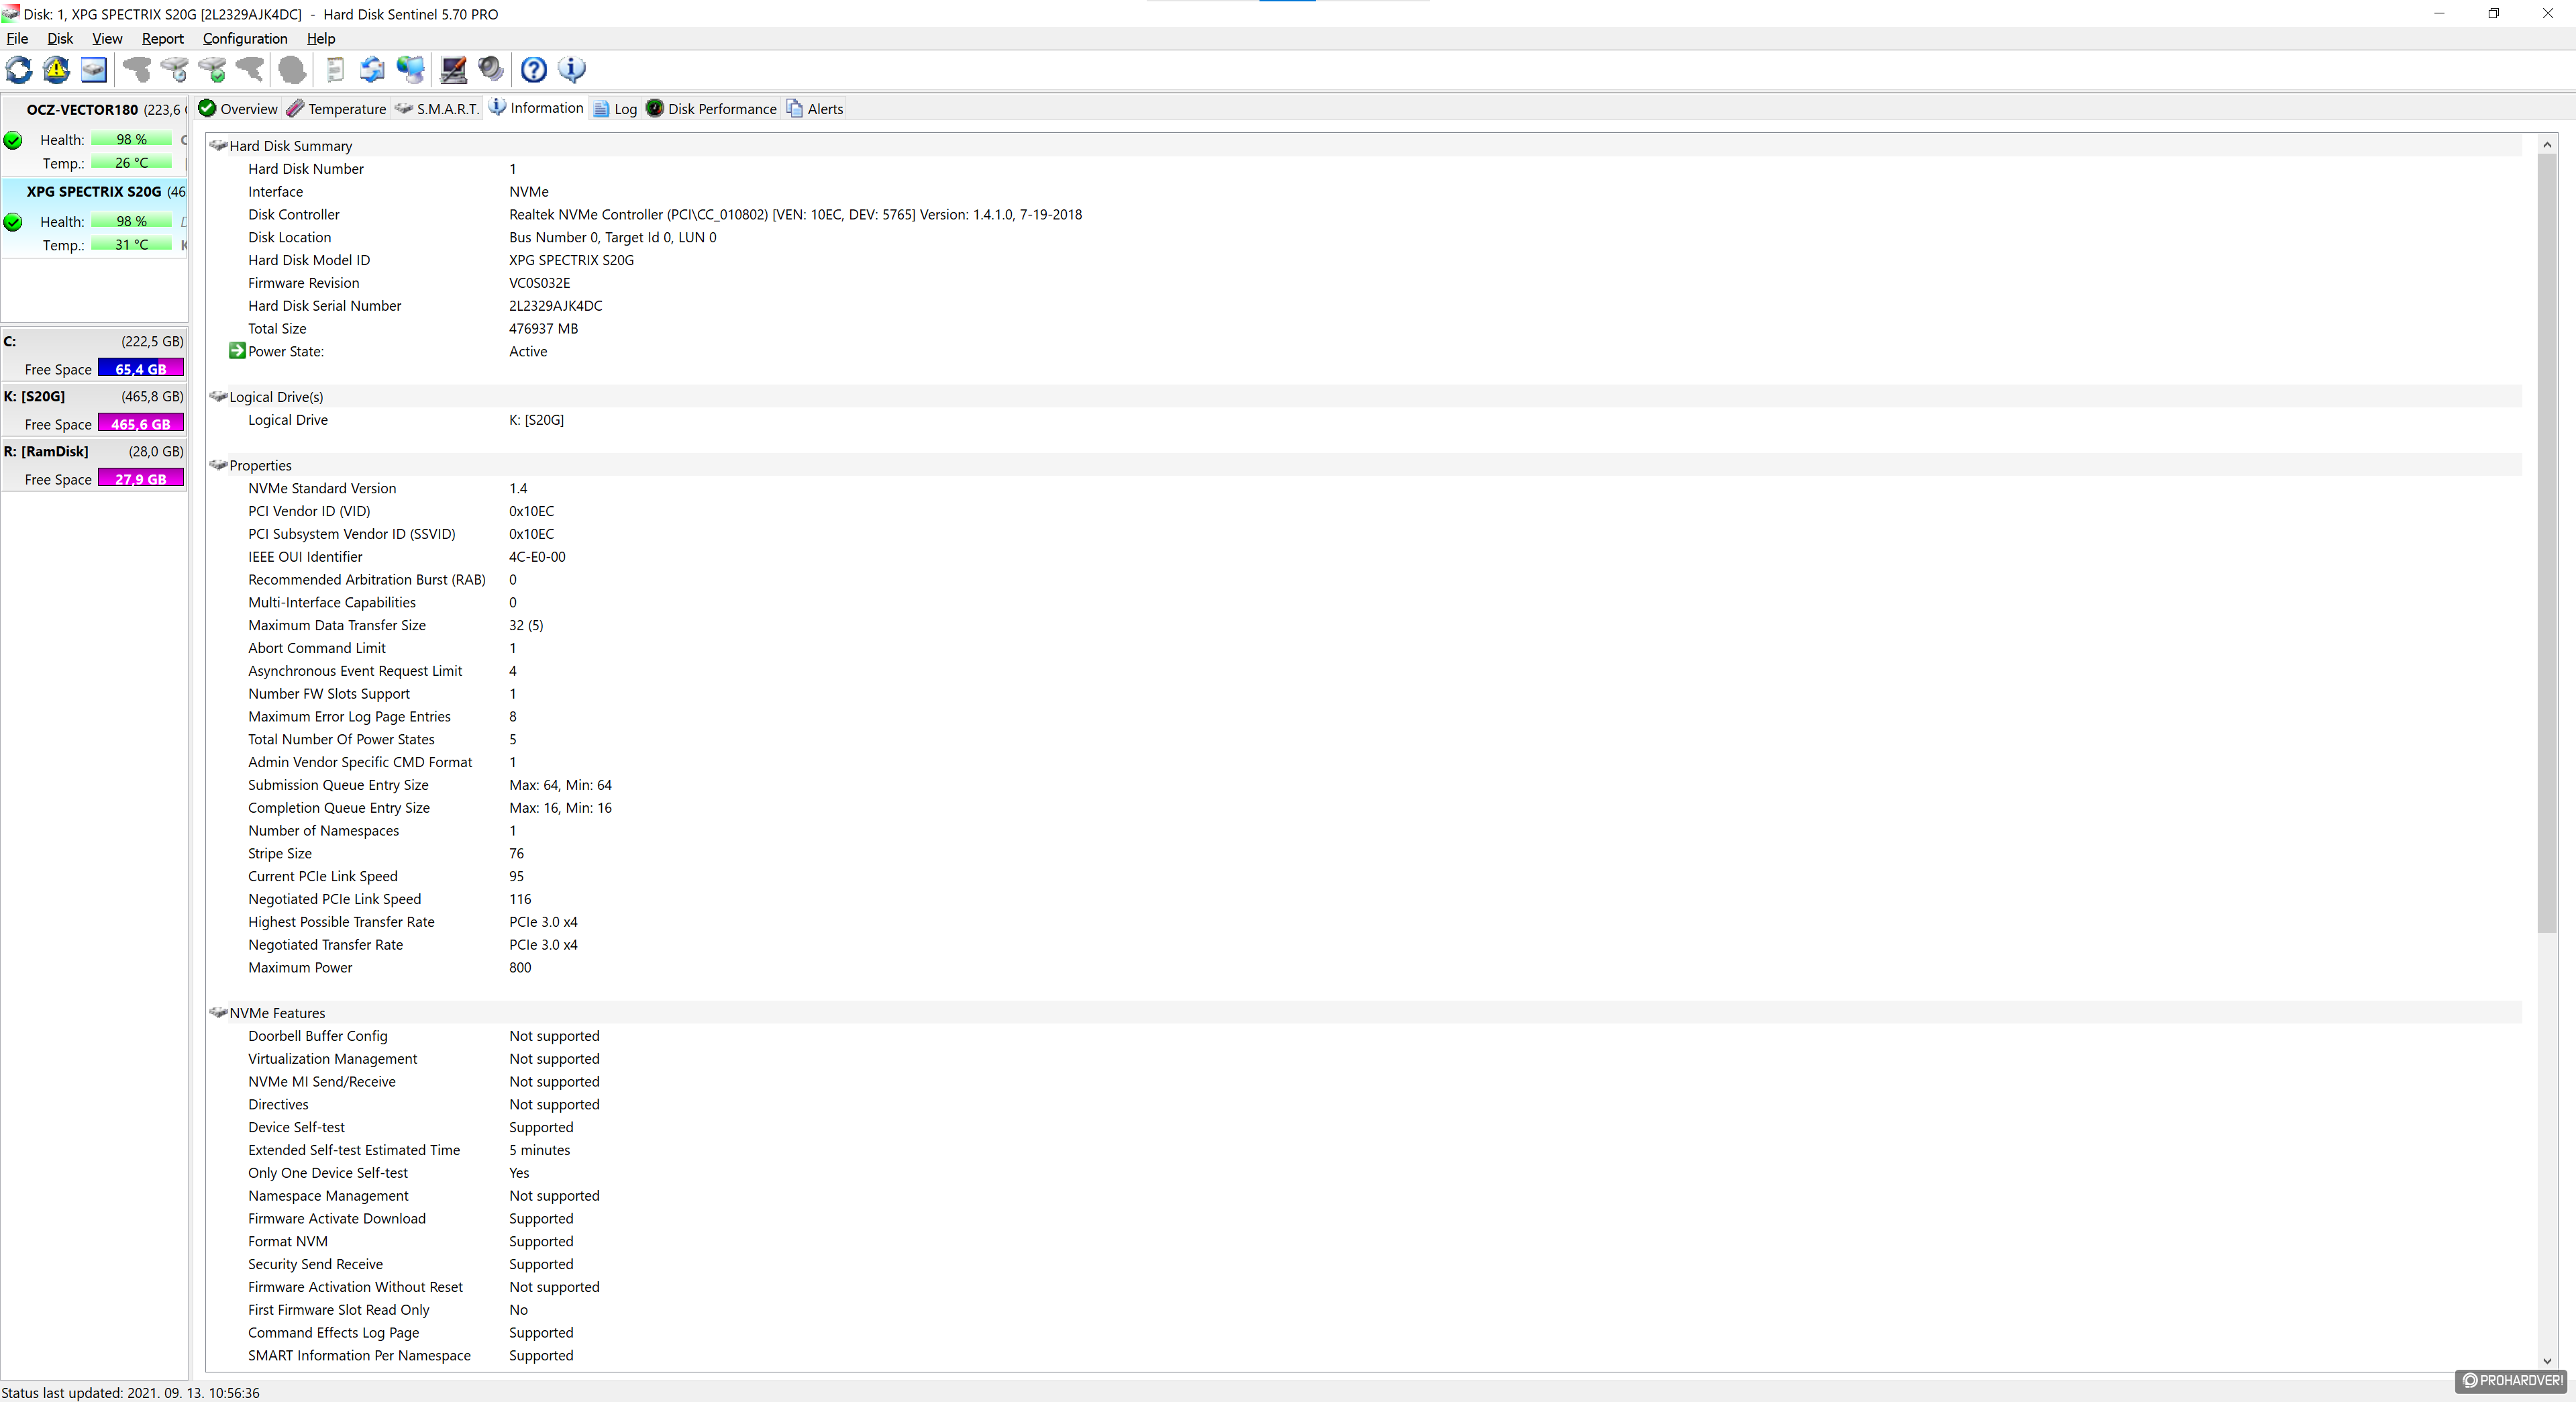Open the Configuration menu
Viewport: 2576px width, 1402px height.
click(x=245, y=38)
